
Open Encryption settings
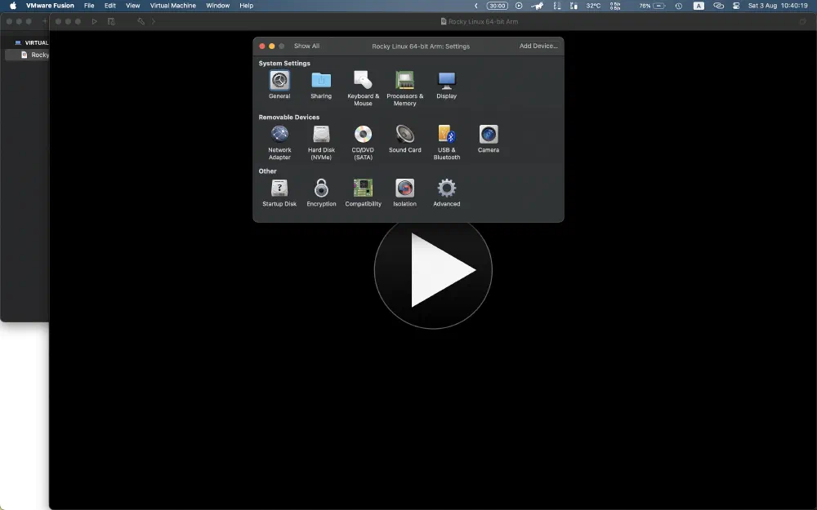pyautogui.click(x=321, y=188)
